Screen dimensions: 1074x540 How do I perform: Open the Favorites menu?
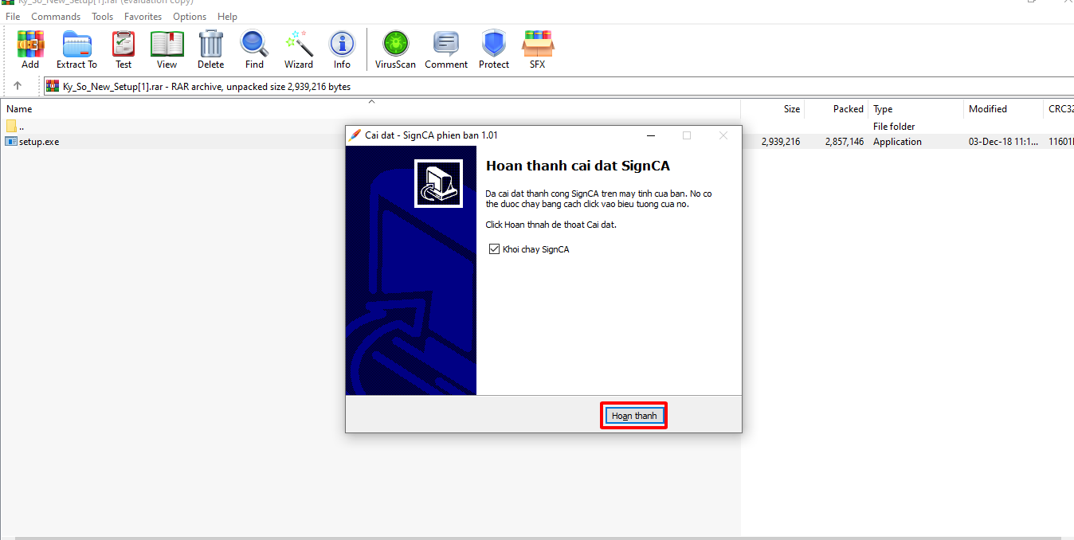(143, 16)
